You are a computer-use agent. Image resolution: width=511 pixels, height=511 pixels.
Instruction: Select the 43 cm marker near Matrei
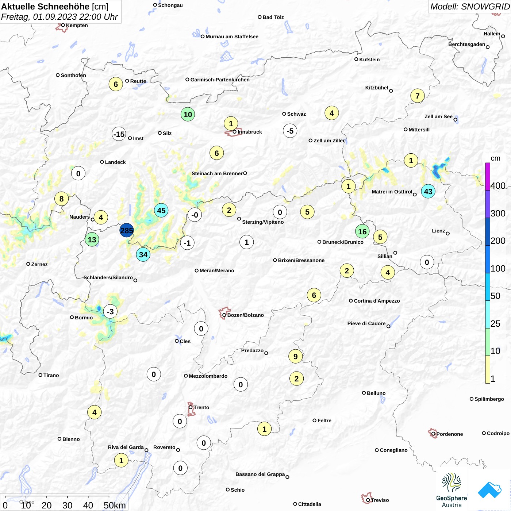pos(428,191)
